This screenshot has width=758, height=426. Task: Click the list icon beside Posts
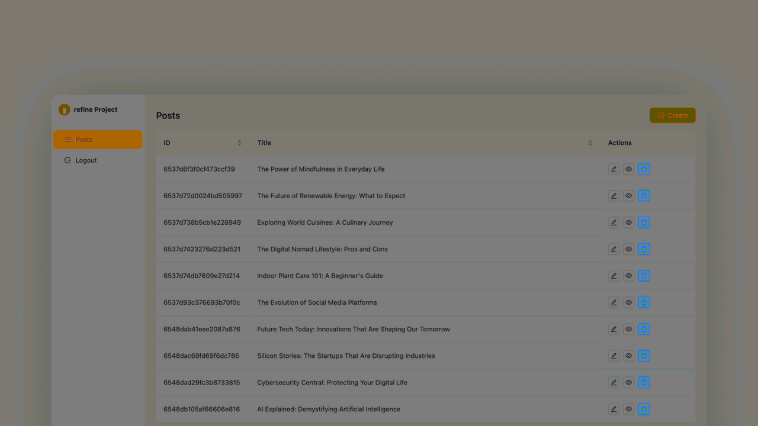click(x=67, y=139)
